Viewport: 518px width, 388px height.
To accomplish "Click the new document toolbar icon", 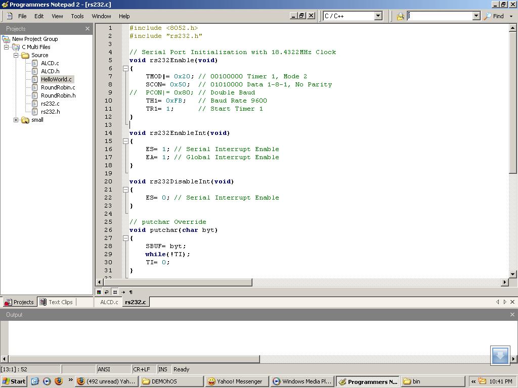I will tap(9, 16).
